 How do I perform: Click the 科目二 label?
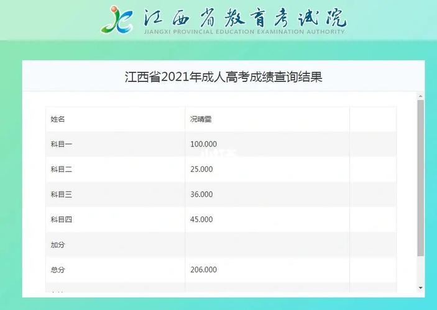[x=62, y=169]
